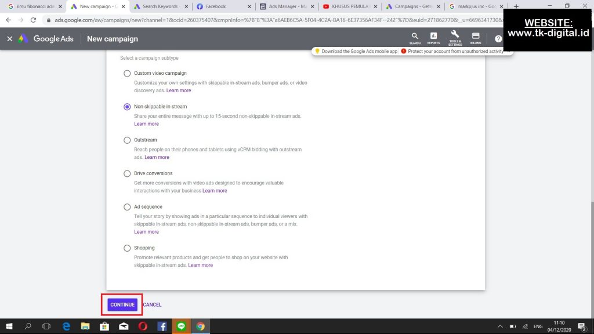
Task: Select the Outstream radio button
Action: point(127,140)
